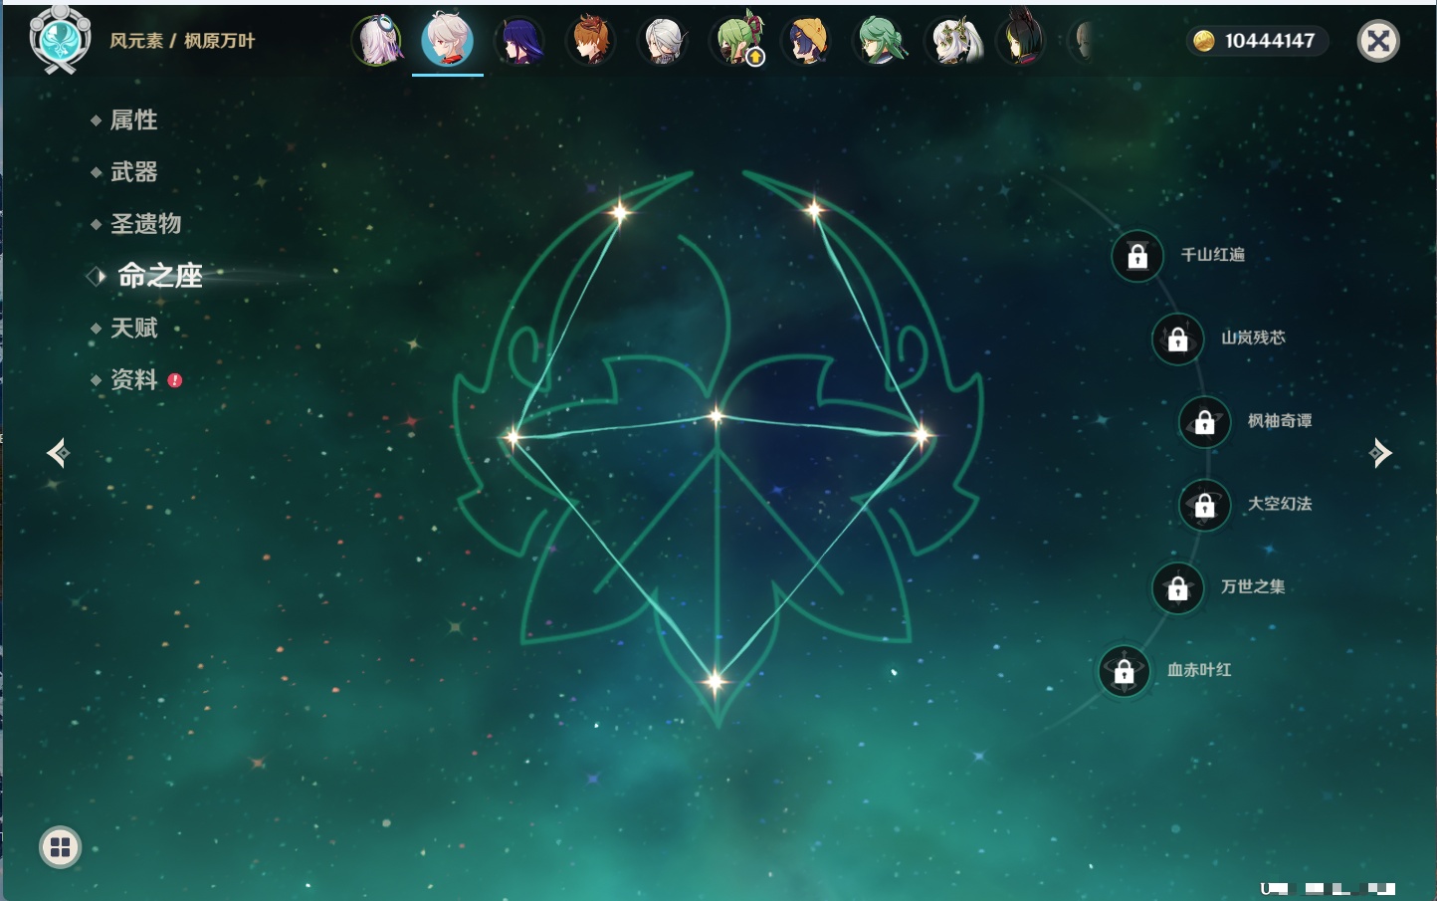Inspect the locked 血赤叶红 constellation icon

(x=1125, y=671)
